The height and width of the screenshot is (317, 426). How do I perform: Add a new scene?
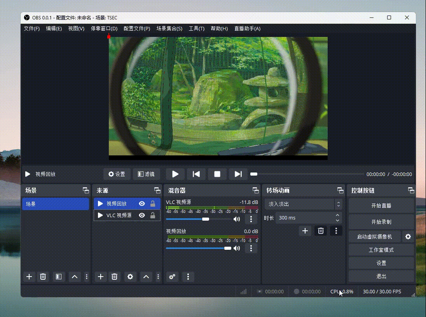29,277
